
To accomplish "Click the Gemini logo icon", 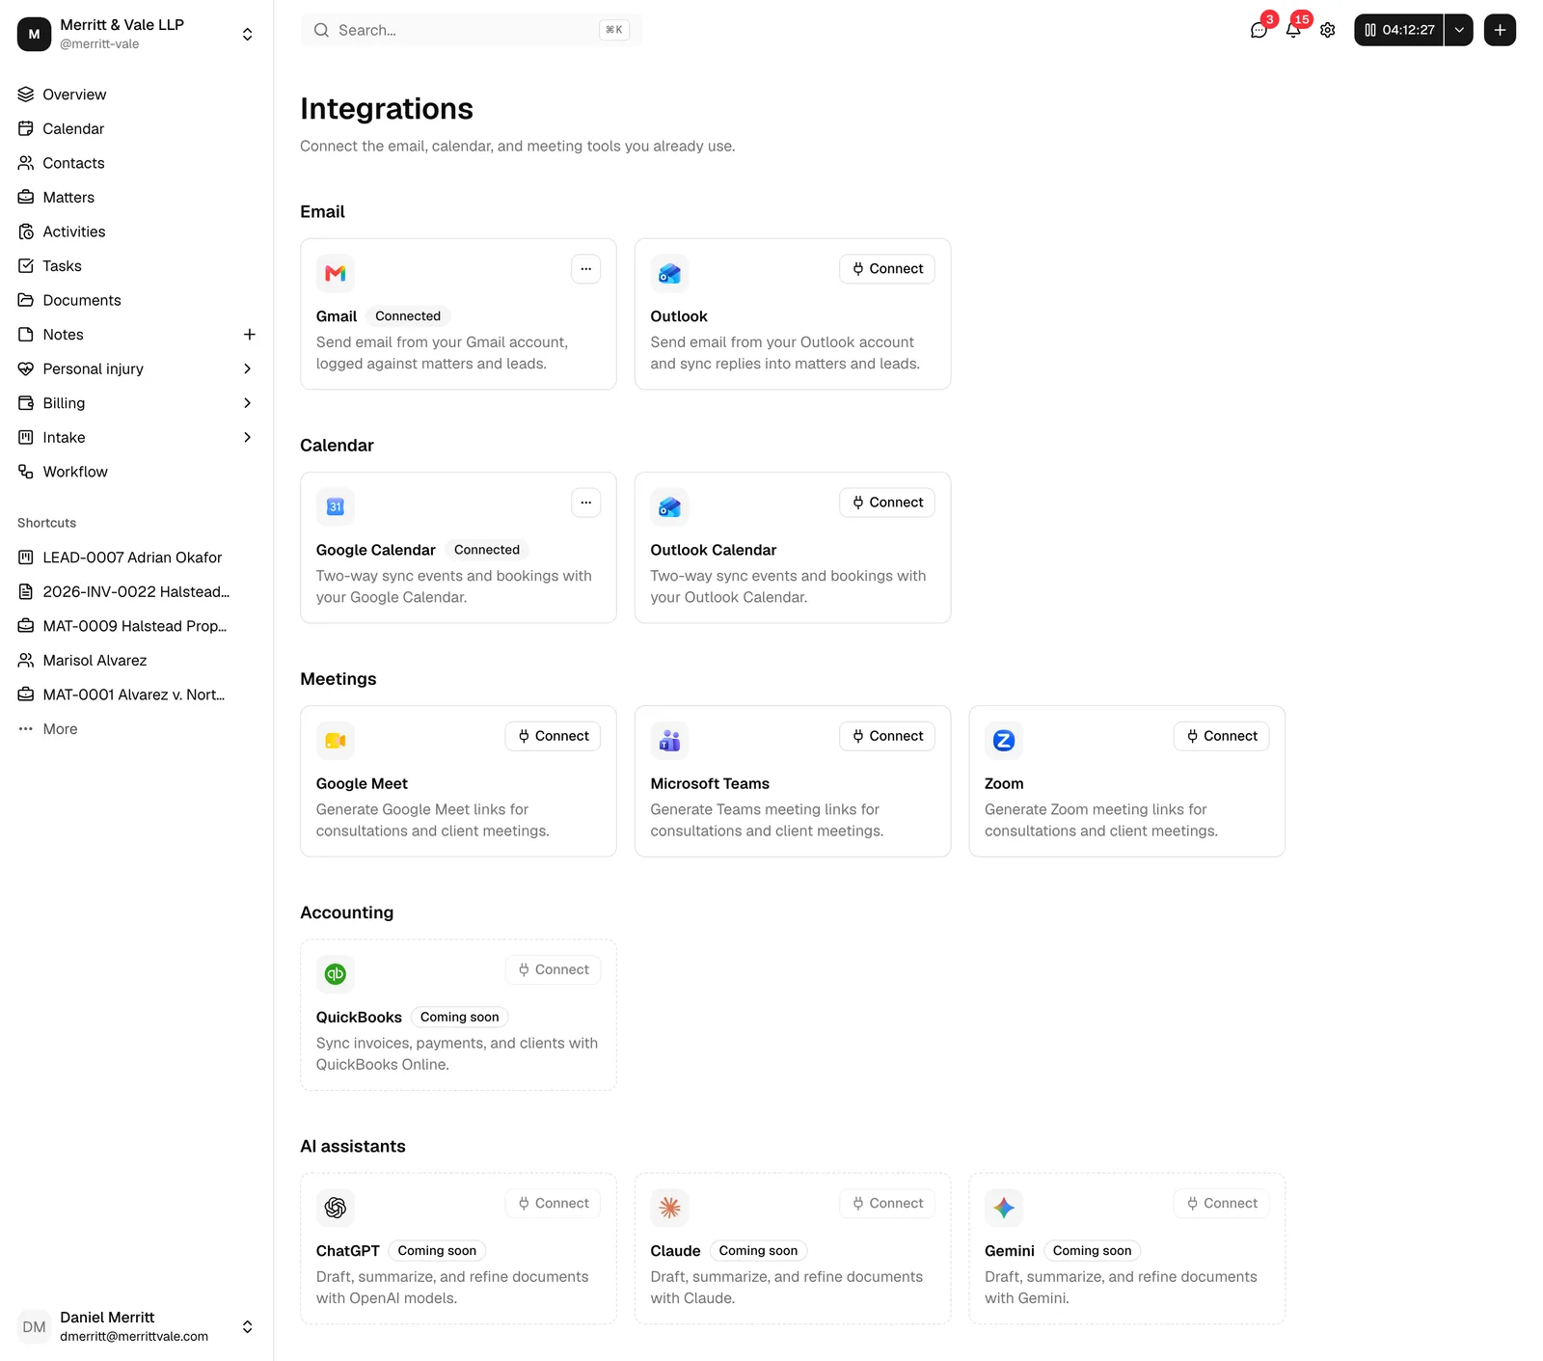I will pos(1004,1208).
